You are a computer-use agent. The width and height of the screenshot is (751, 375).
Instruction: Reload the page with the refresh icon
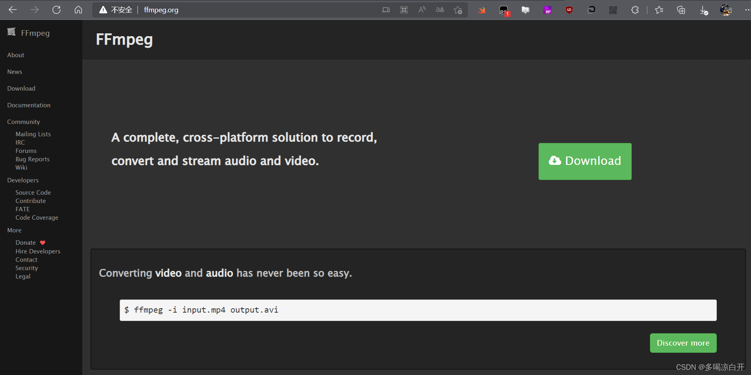point(56,10)
